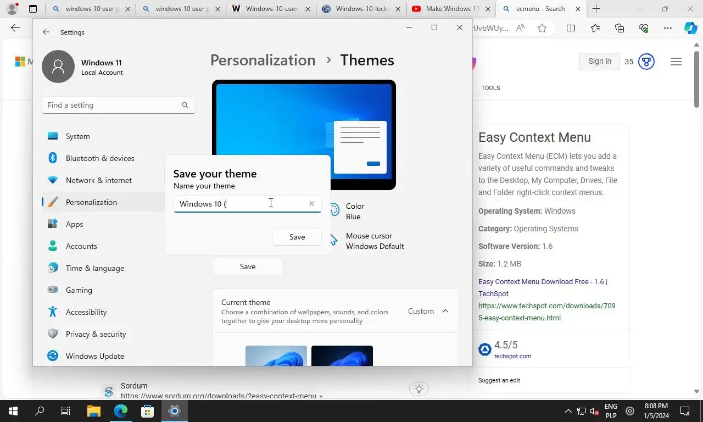
Task: Click the Accessibility figure icon
Action: point(53,312)
